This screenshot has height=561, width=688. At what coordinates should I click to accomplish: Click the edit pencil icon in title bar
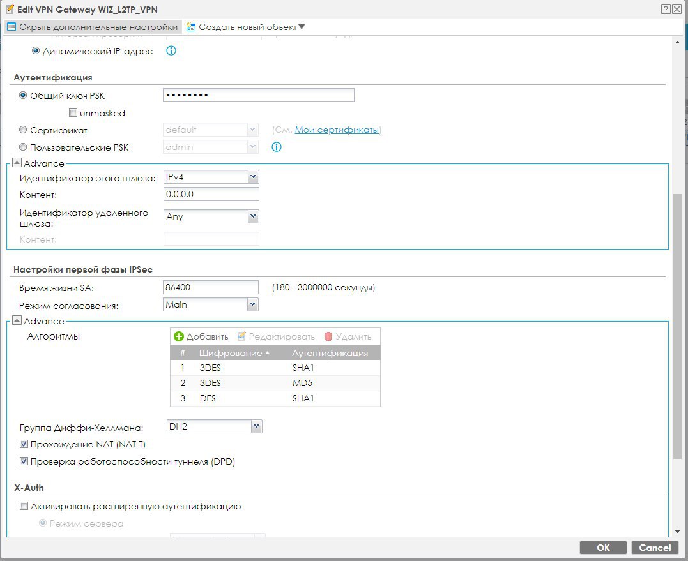click(x=9, y=9)
